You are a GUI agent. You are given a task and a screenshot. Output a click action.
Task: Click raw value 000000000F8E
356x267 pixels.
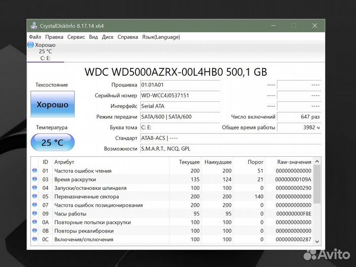tap(294, 214)
